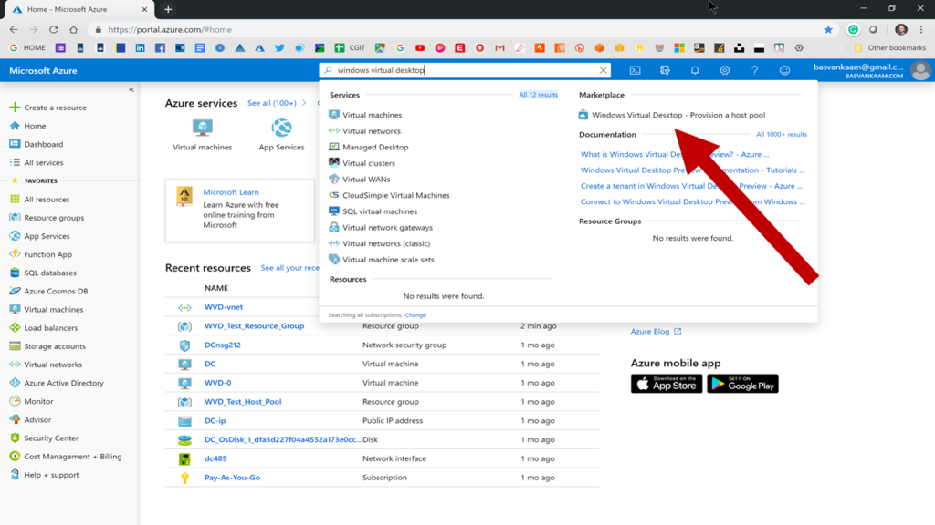Open the Virtual machines tile in Azure services
Screen dimensions: 935x525
pyautogui.click(x=202, y=135)
